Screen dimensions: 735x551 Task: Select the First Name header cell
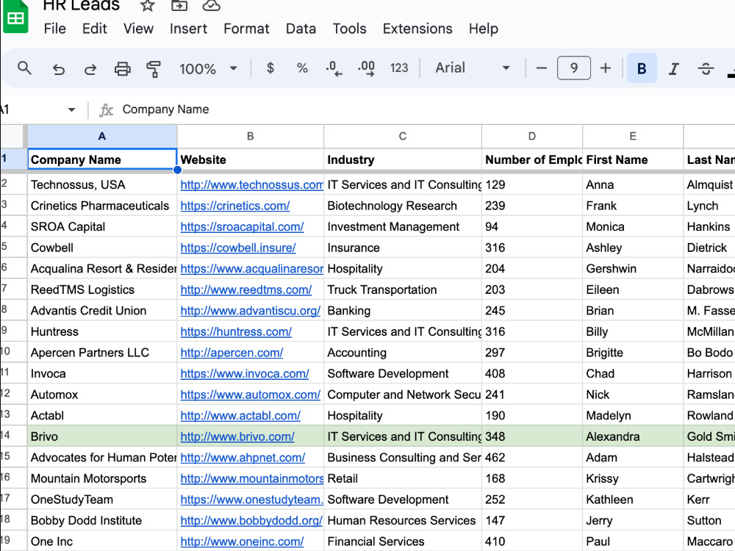(x=633, y=159)
